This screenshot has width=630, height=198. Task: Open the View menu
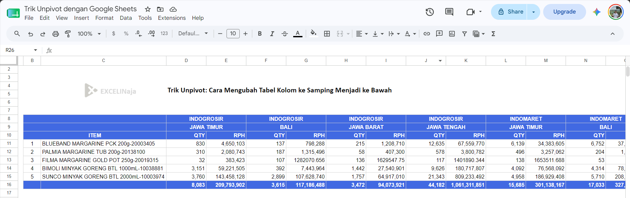(x=62, y=18)
